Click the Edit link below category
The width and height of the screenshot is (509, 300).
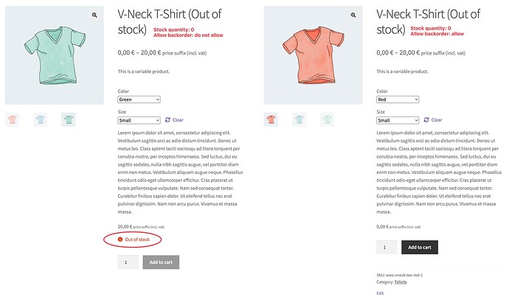(380, 293)
